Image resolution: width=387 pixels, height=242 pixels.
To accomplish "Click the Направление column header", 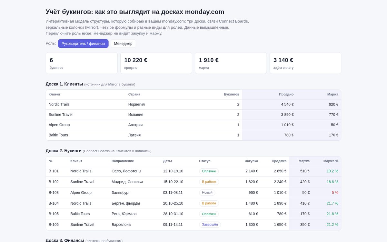I will click(x=123, y=161).
